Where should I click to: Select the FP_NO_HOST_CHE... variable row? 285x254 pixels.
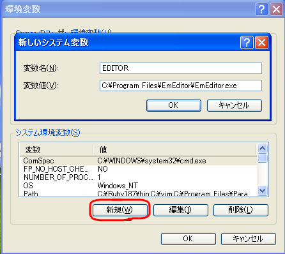(139, 169)
